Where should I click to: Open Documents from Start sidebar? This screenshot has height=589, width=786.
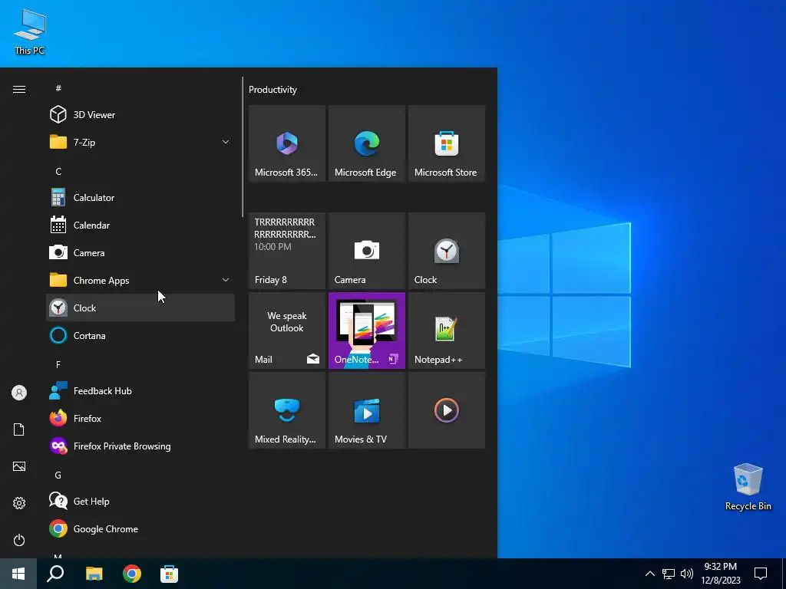tap(19, 429)
